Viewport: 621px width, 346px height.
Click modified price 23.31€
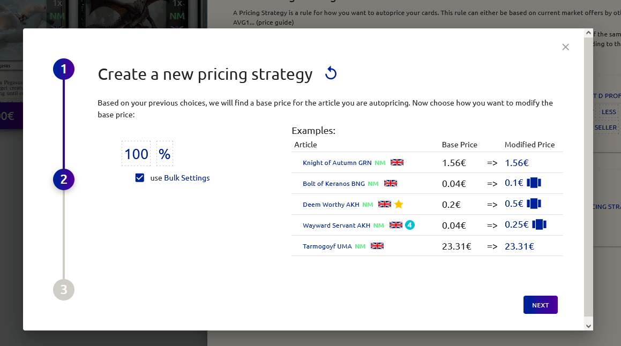519,246
